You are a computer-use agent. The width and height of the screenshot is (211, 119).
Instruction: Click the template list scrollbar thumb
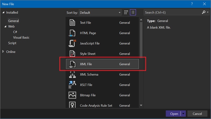[x=141, y=40]
